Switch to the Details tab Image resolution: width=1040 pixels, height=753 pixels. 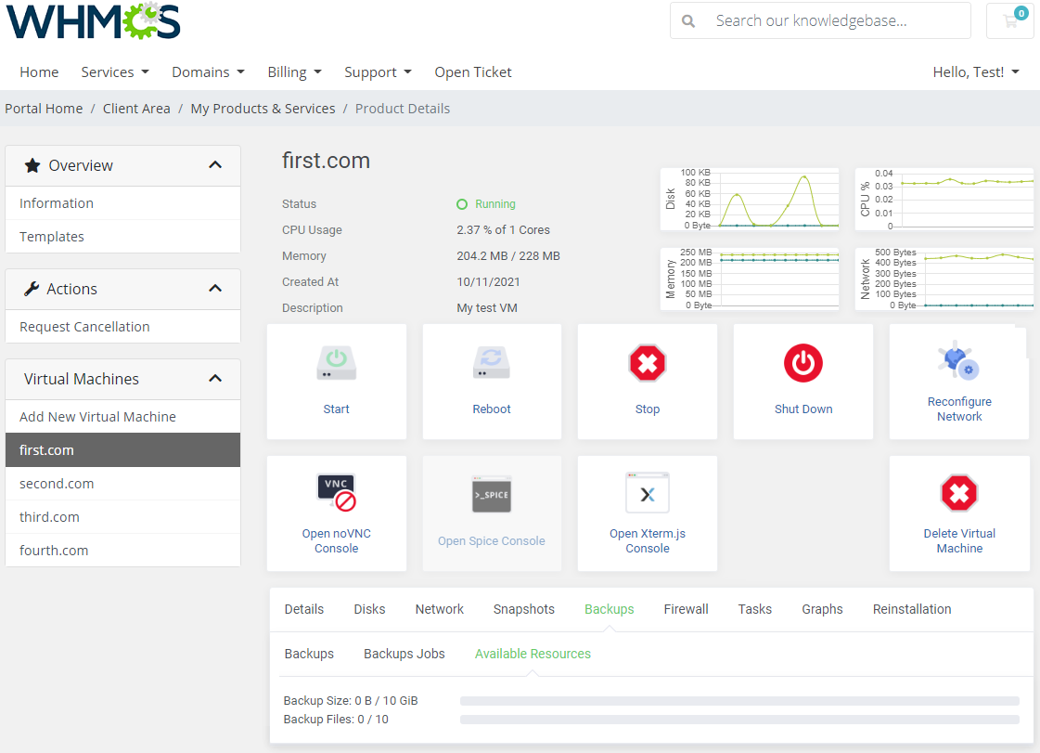(x=303, y=609)
